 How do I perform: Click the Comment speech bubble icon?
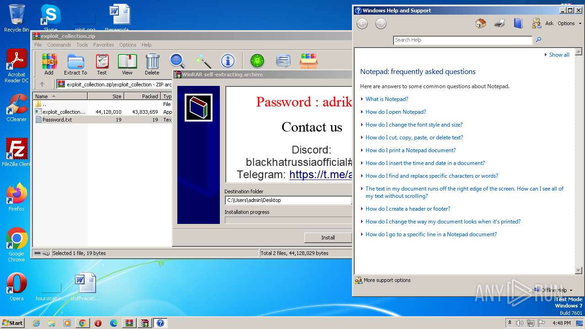pos(283,61)
